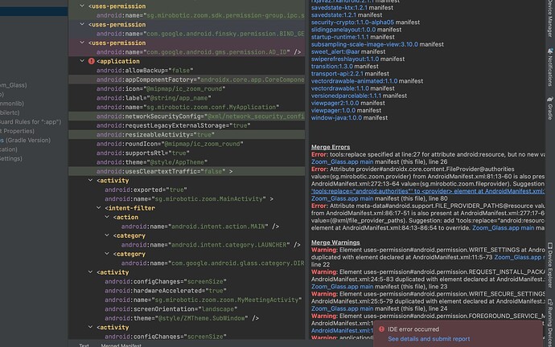555x347 pixels.
Task: Select the android:networkSecurityConfig attribute line
Action: point(200,116)
